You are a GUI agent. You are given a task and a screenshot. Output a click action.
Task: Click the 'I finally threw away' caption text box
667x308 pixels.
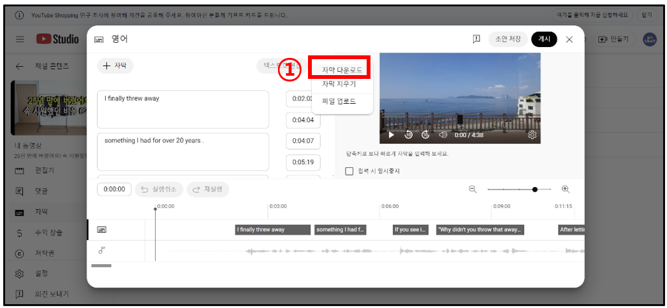tap(183, 109)
